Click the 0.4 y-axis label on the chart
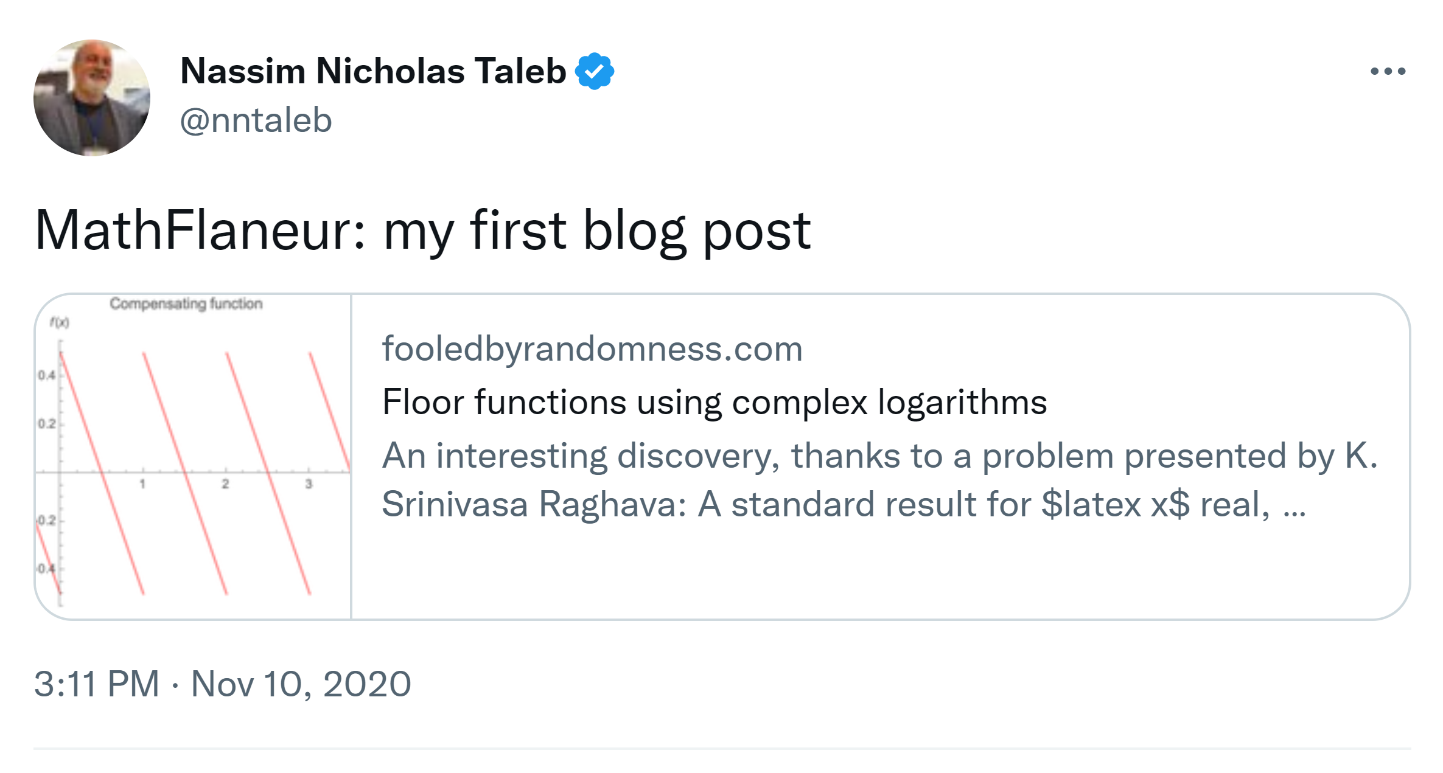The height and width of the screenshot is (773, 1443). (x=46, y=375)
